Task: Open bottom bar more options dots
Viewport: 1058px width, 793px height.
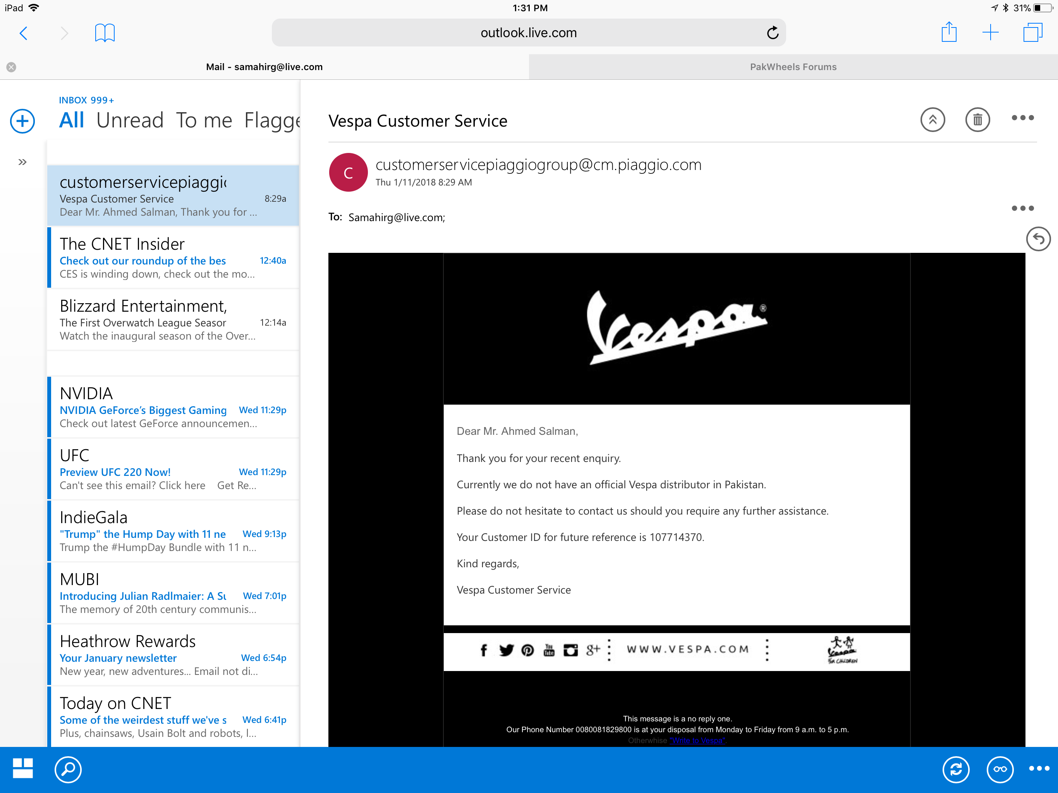Action: (x=1039, y=768)
